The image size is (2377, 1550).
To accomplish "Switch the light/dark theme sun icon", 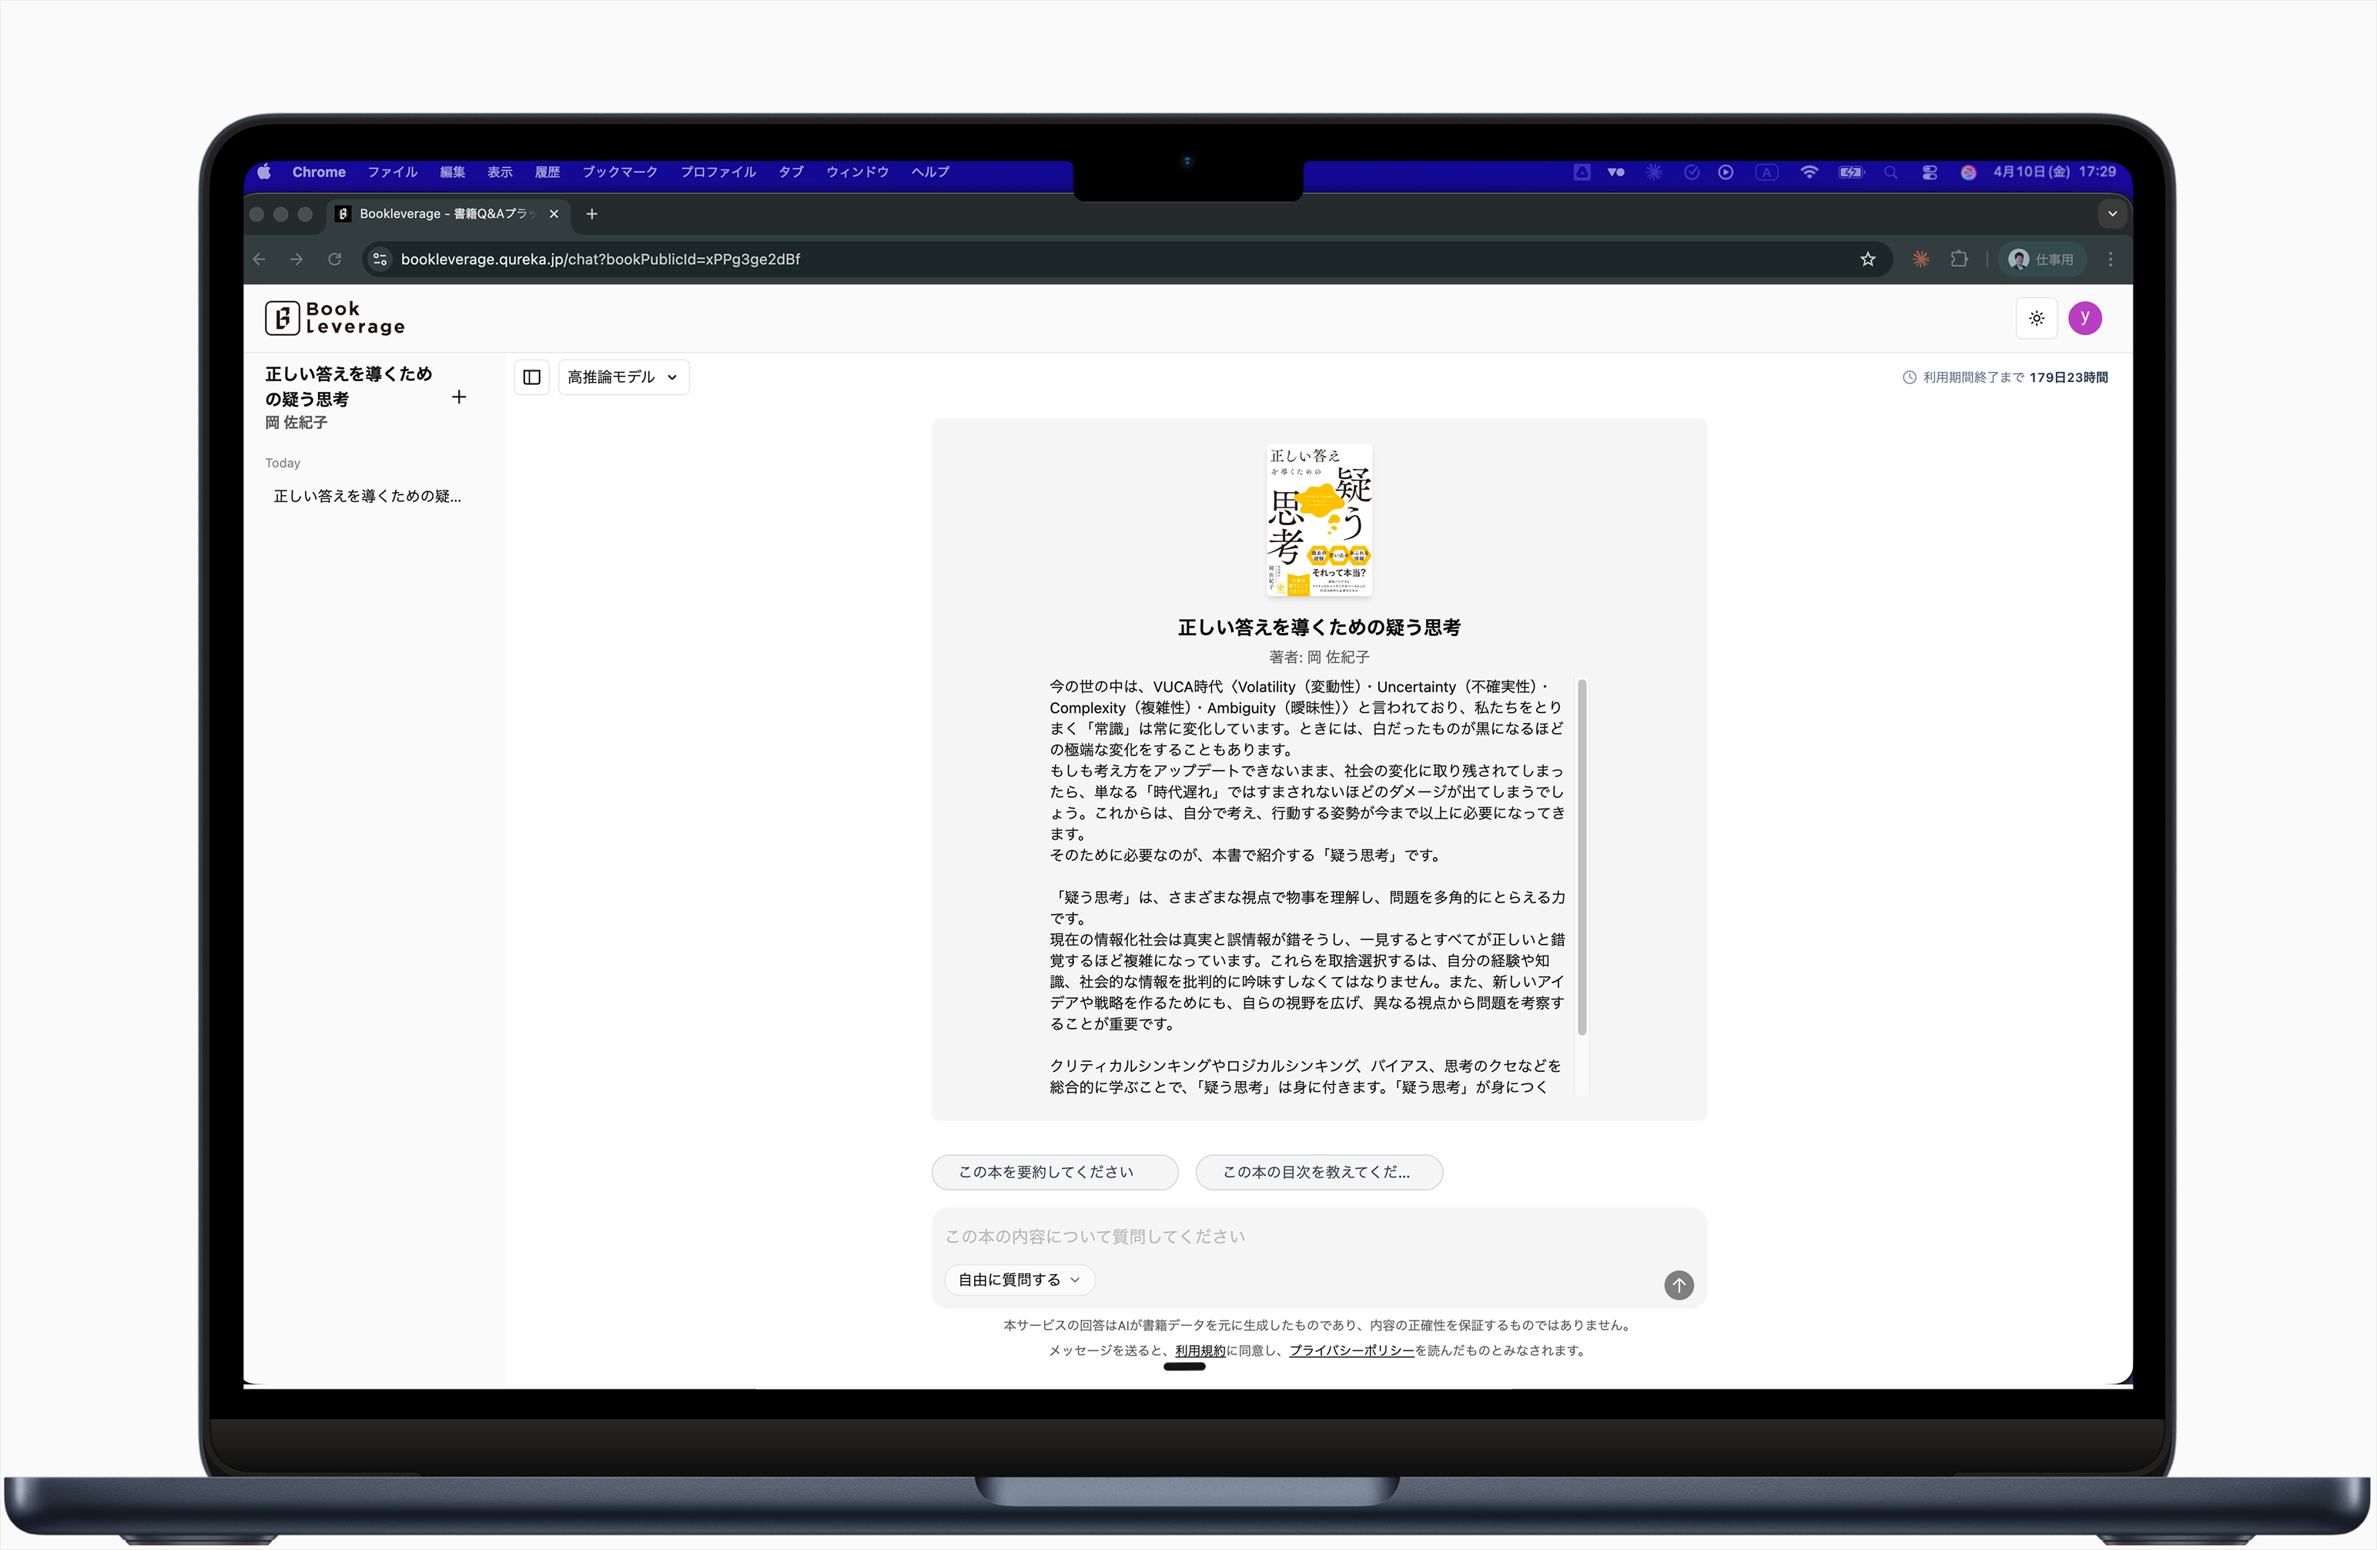I will pos(2037,319).
